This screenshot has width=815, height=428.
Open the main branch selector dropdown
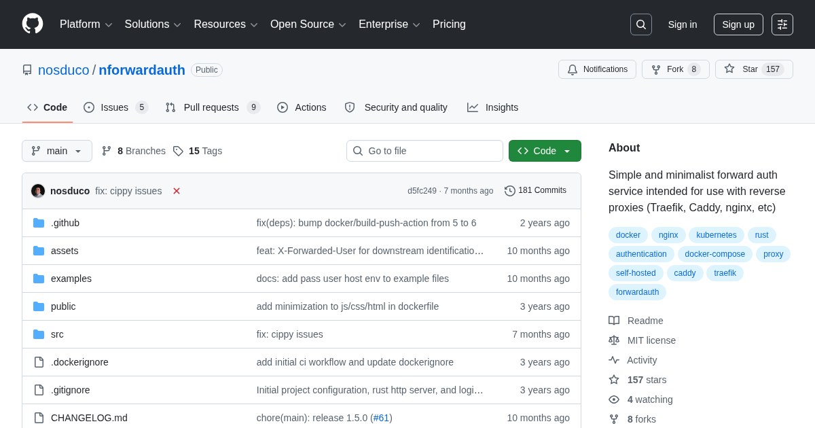coord(57,151)
